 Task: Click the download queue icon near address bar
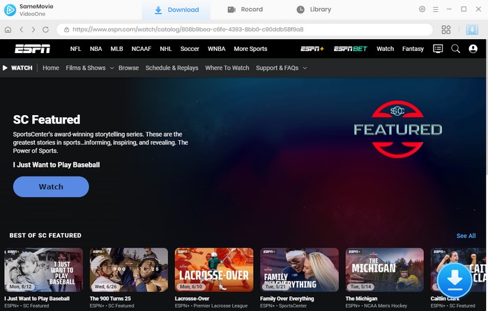pyautogui.click(x=472, y=29)
